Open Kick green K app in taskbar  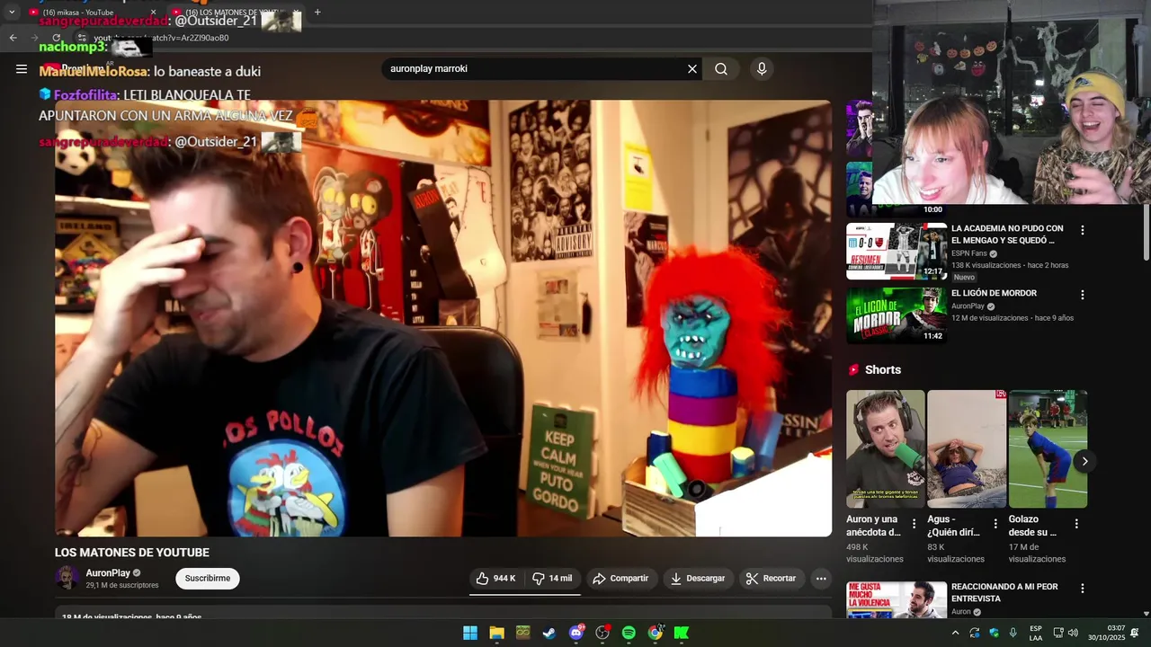(682, 633)
